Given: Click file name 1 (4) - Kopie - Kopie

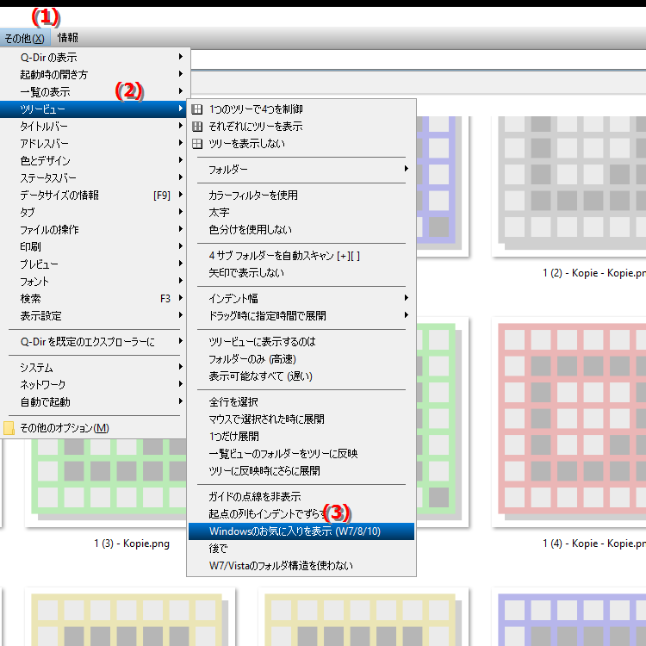Looking at the screenshot, I should (x=594, y=544).
